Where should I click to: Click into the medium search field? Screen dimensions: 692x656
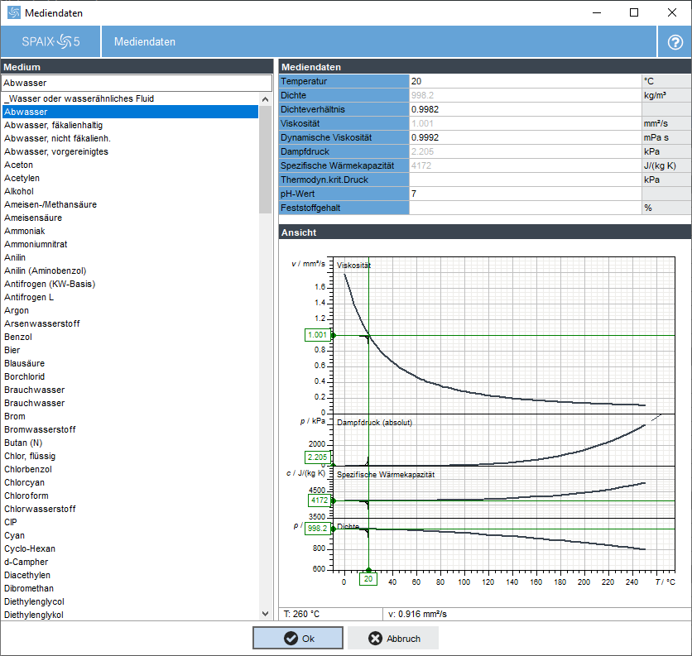tap(136, 83)
